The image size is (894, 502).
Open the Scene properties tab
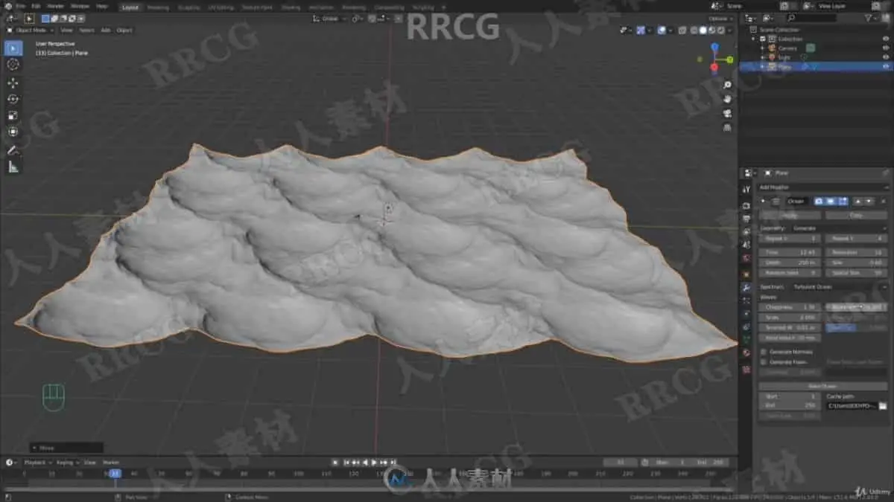point(746,245)
